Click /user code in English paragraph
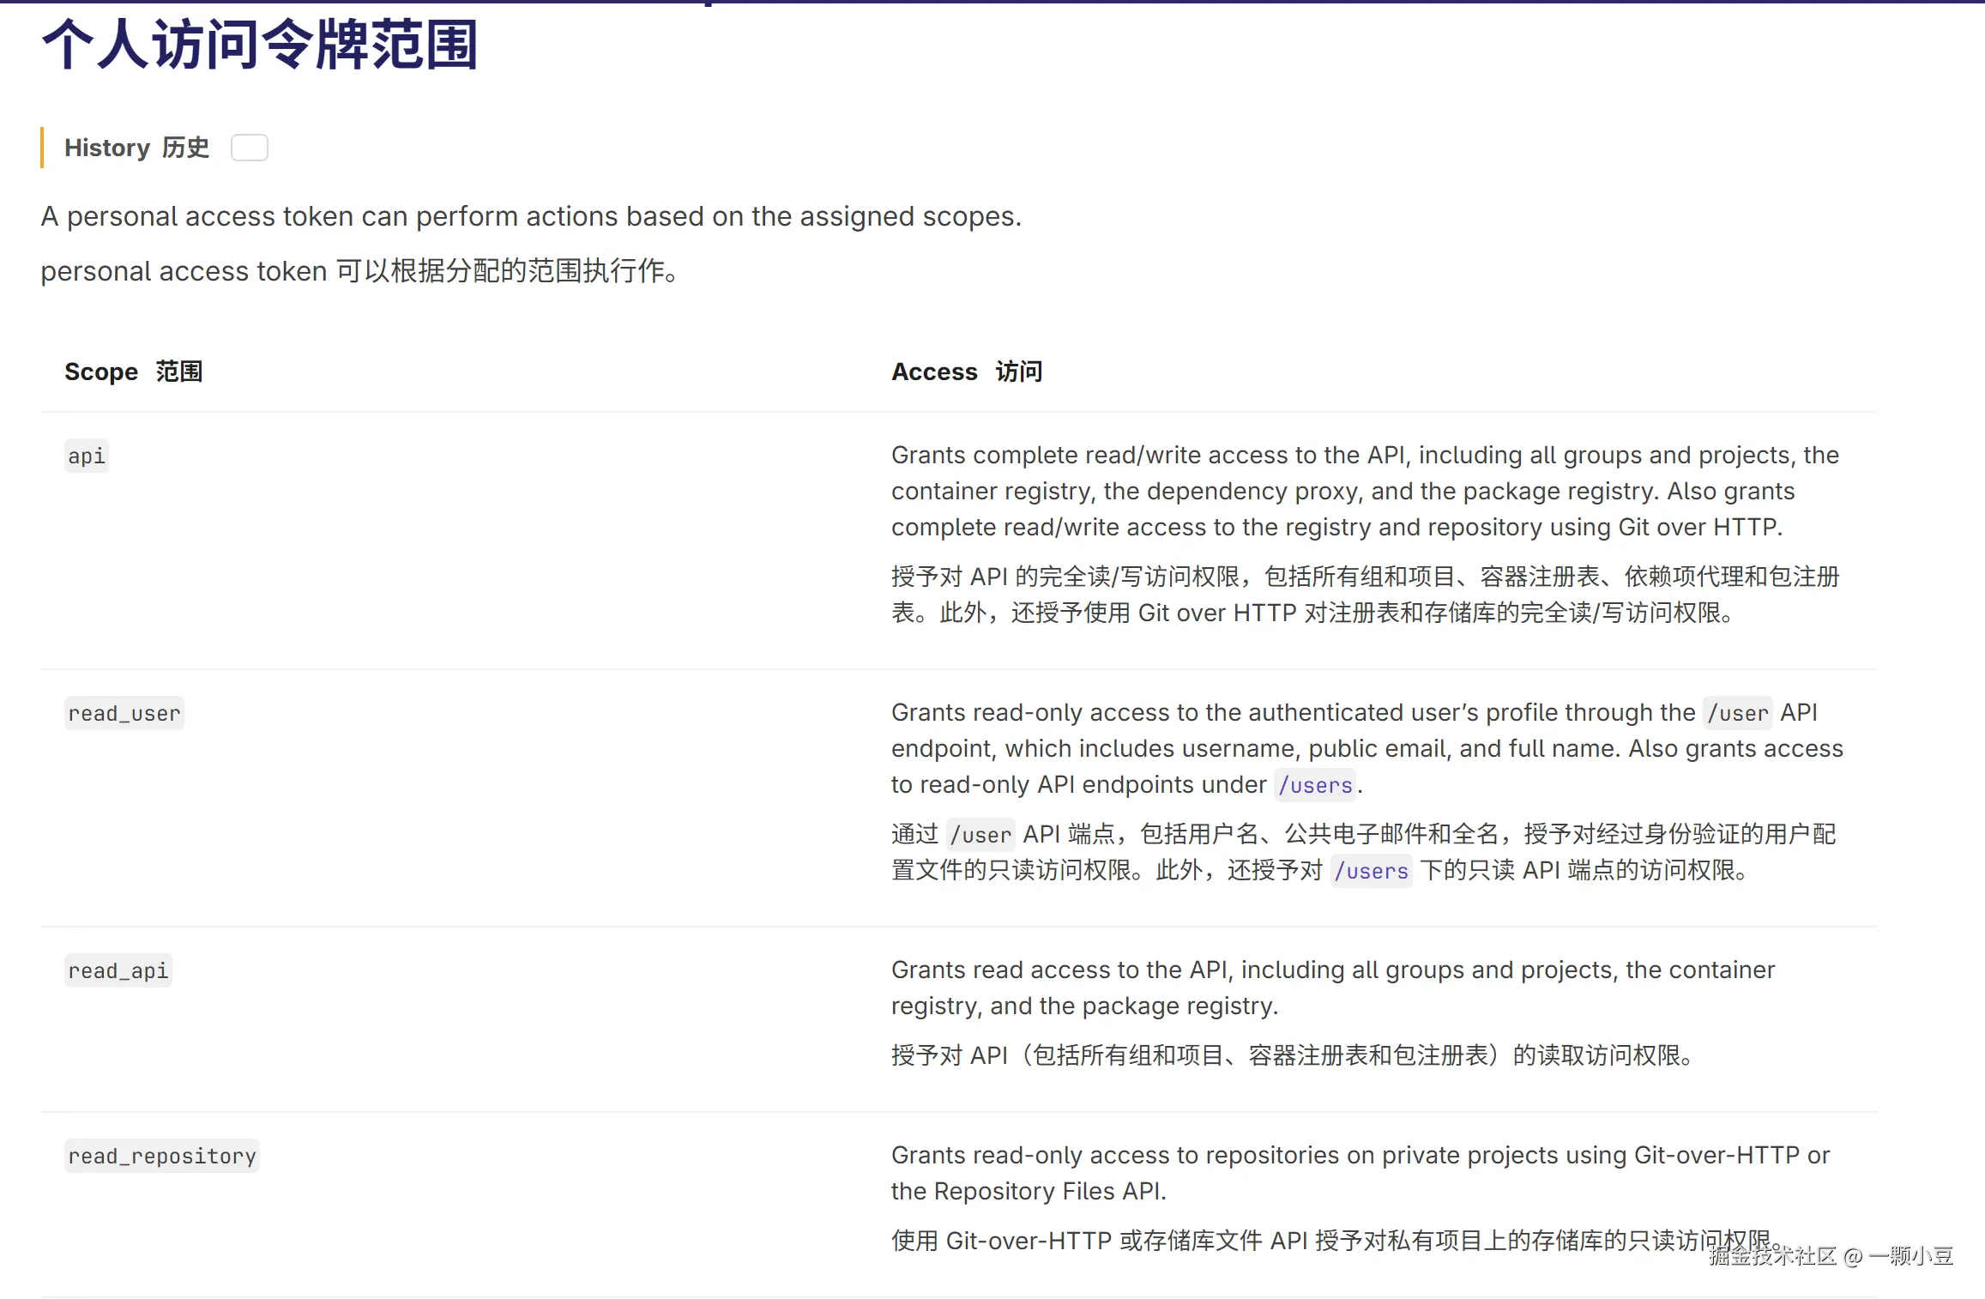The image size is (1985, 1299). [1737, 713]
